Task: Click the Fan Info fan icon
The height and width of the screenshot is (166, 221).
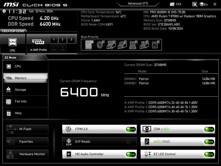Action: [x=9, y=102]
